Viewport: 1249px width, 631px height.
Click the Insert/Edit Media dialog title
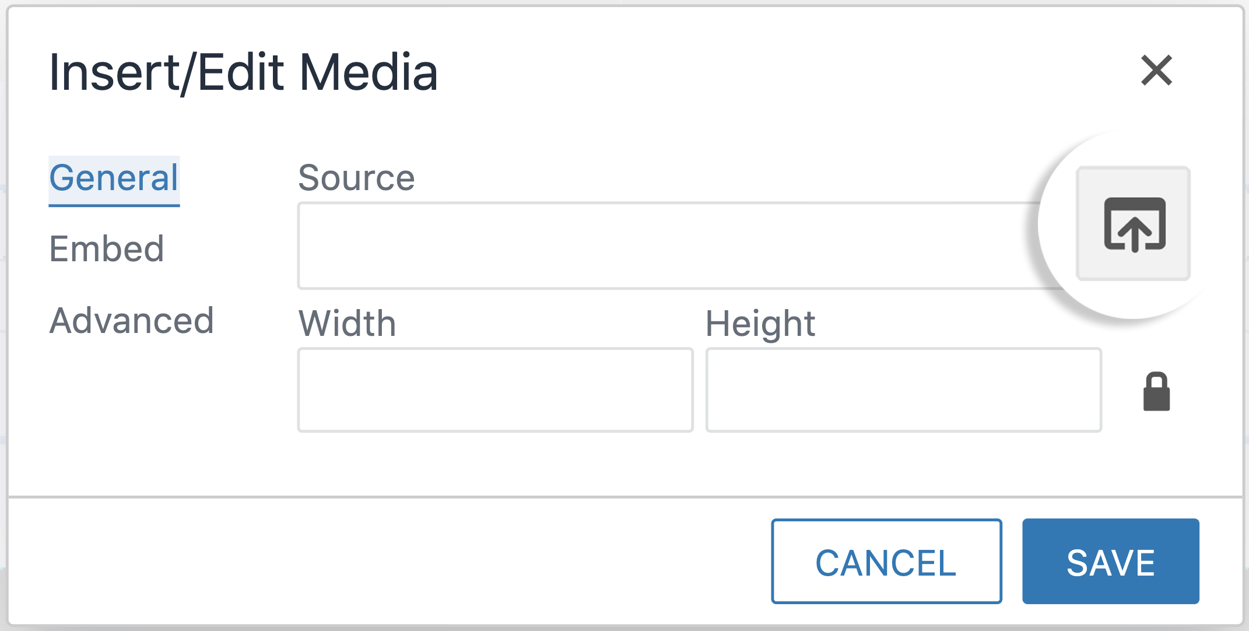tap(243, 72)
